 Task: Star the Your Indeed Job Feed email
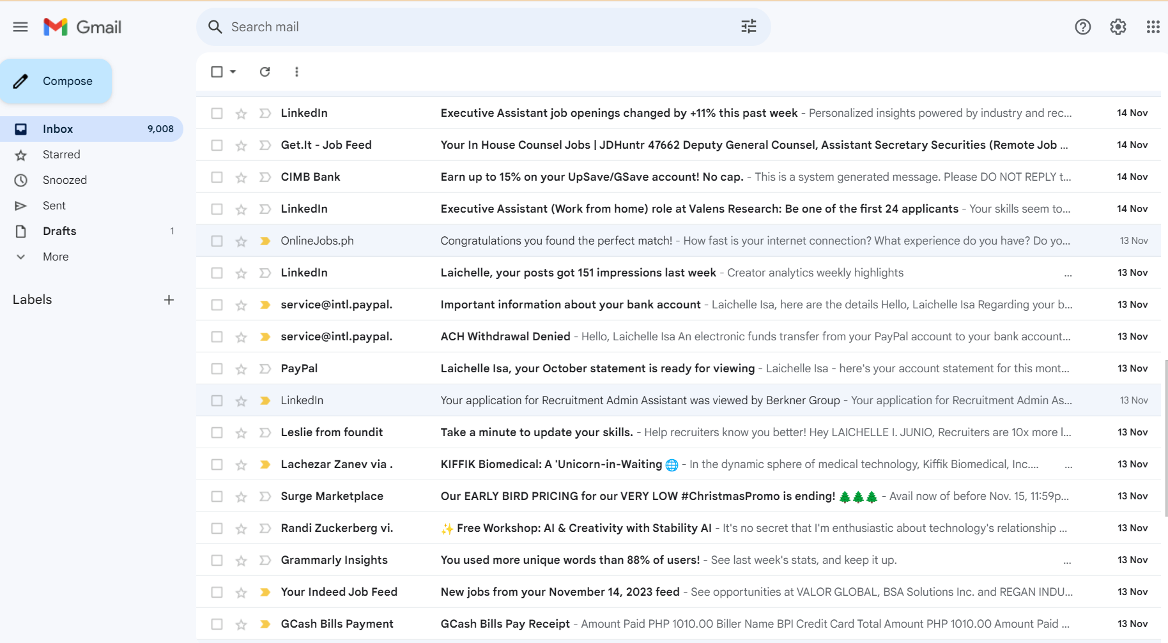(241, 593)
